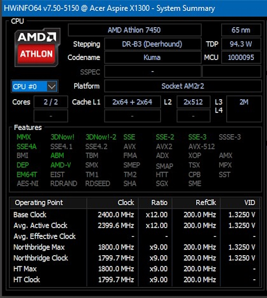Screen dimensions: 267x298
Task: Click the AMD Athlon logo image
Action: [x=38, y=47]
